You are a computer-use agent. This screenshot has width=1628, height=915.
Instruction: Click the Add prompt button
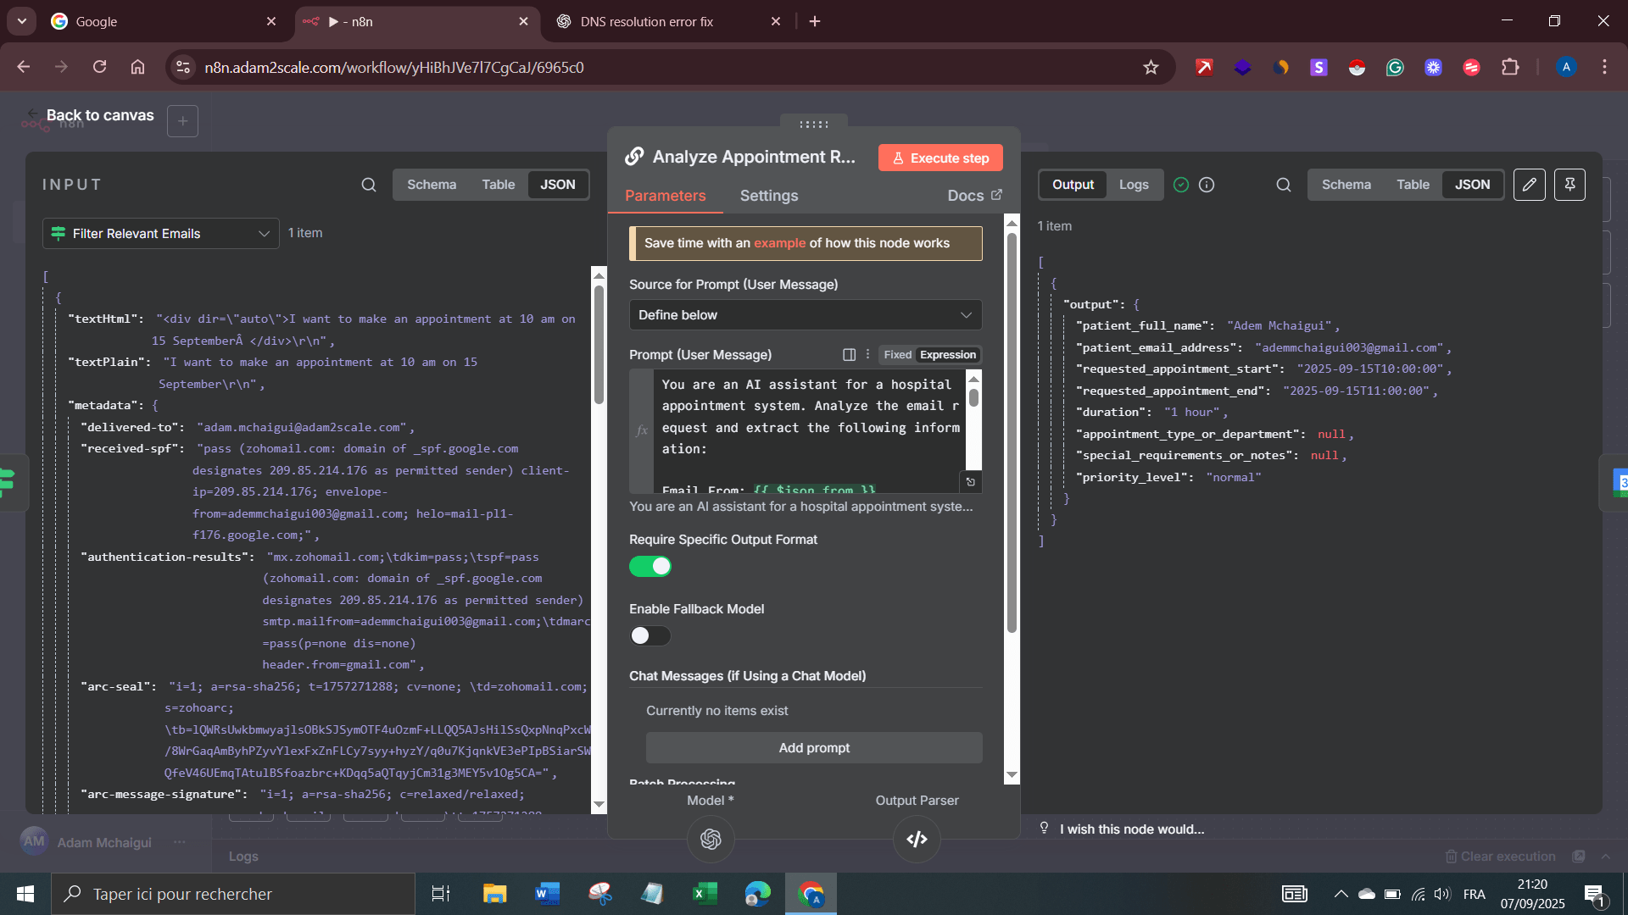click(814, 748)
